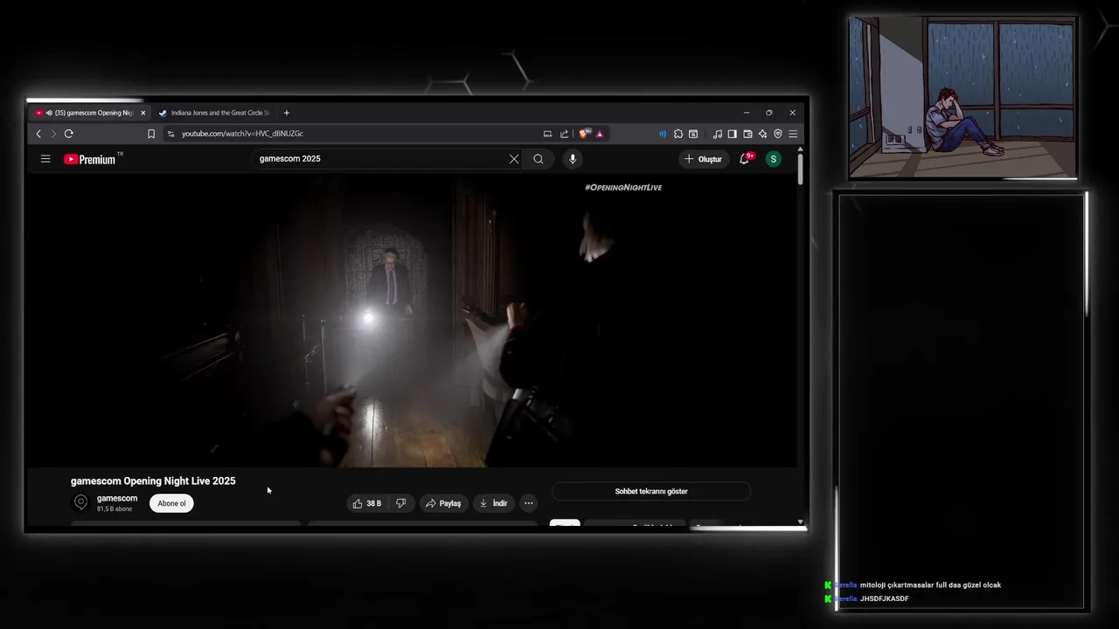This screenshot has height=629, width=1119.
Task: Open picture-in-picture icon in the address bar
Action: [x=547, y=134]
